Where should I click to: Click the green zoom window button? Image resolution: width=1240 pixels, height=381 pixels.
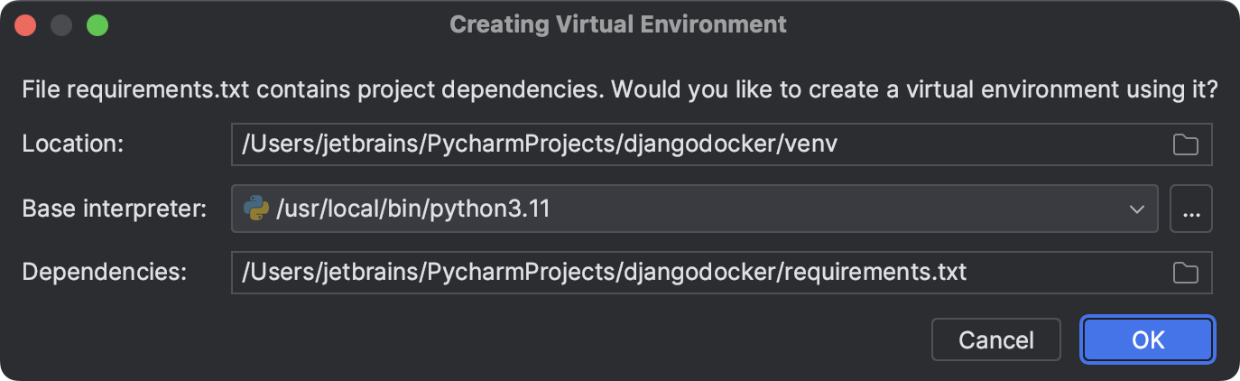97,25
